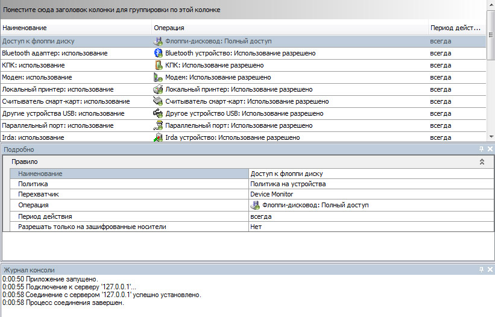Click the smart-card reader icon
Screen dimensions: 495x317
click(159, 101)
